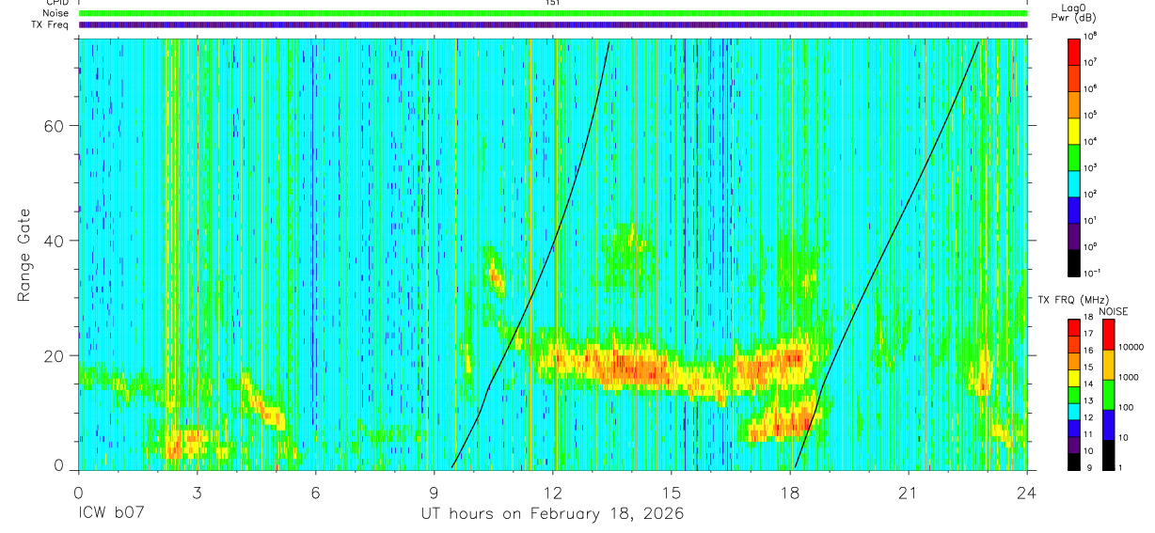Click the 3 hour tick label on UT axis

198,493
